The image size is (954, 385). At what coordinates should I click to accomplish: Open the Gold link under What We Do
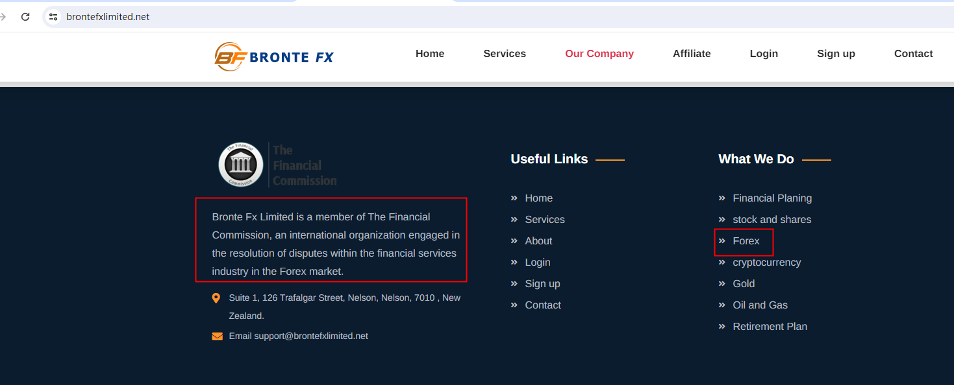coord(744,284)
